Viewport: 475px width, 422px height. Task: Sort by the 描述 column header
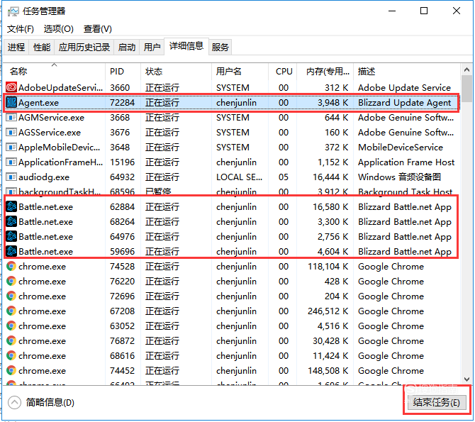click(x=407, y=71)
